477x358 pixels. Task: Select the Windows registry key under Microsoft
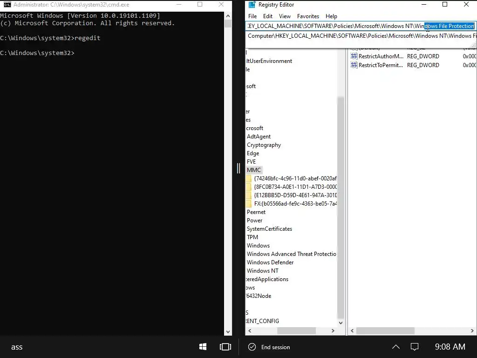pyautogui.click(x=258, y=246)
